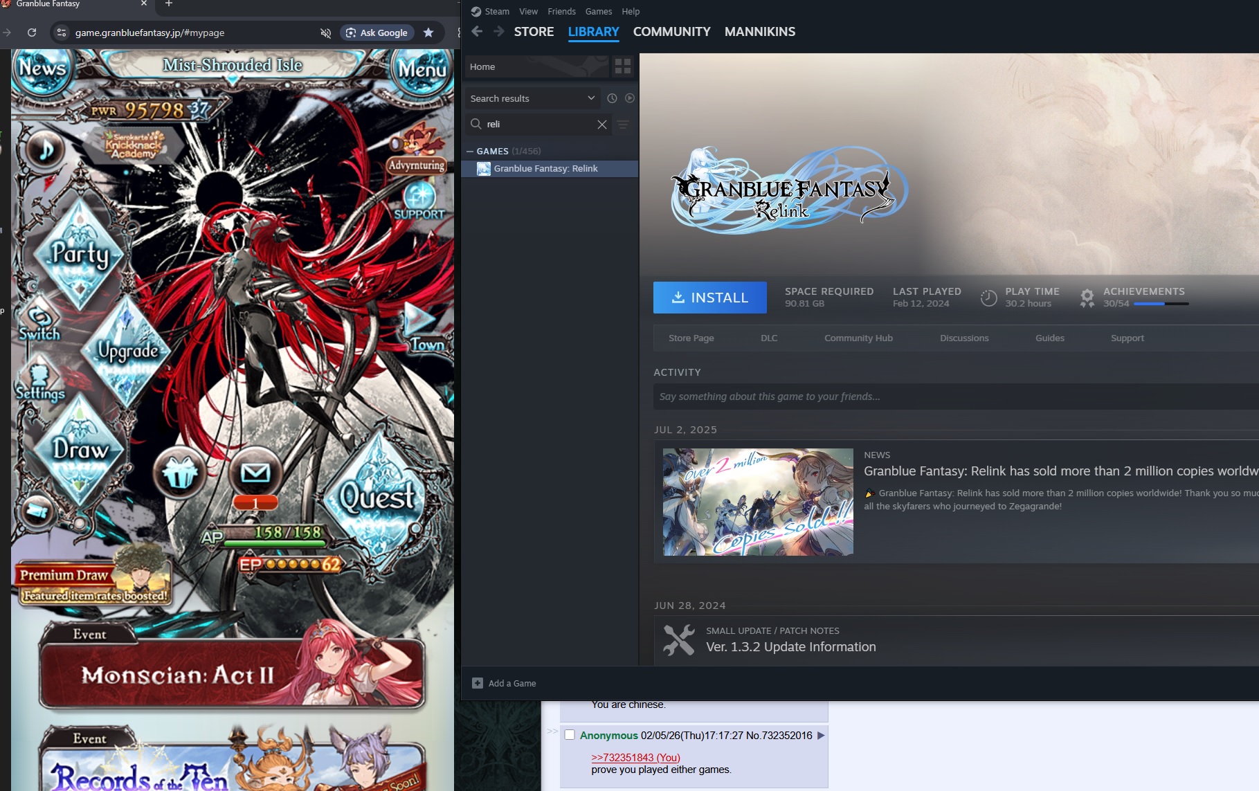
Task: Open the Search results dropdown
Action: (532, 98)
